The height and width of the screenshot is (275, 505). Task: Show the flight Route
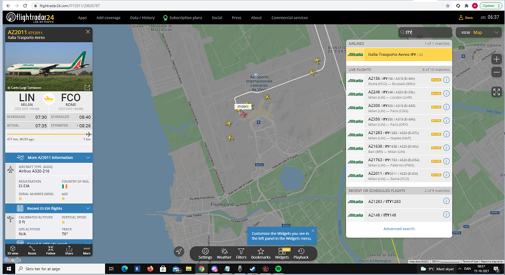pos(32,250)
